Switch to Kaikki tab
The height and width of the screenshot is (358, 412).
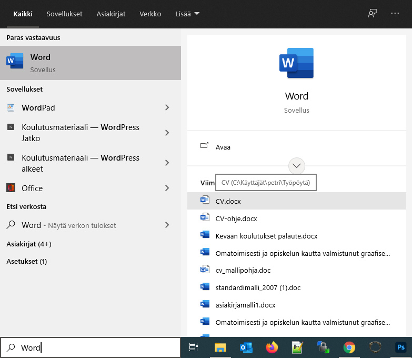coord(23,14)
